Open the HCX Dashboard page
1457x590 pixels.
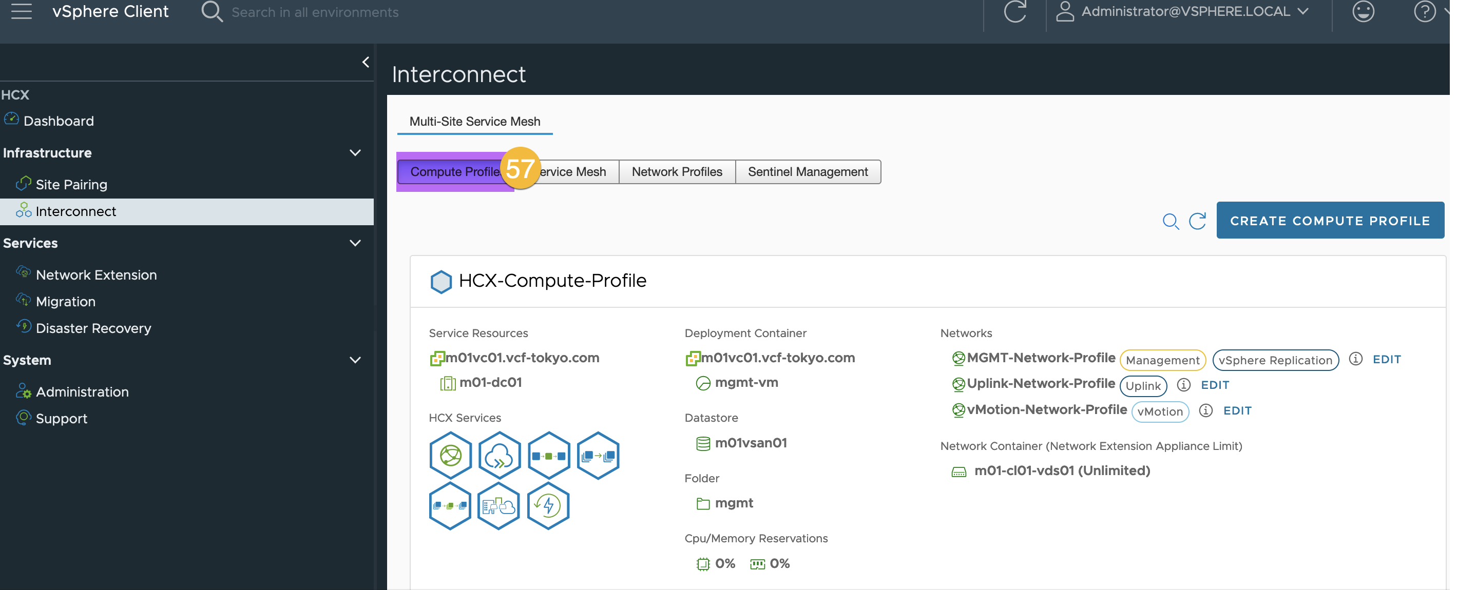58,121
